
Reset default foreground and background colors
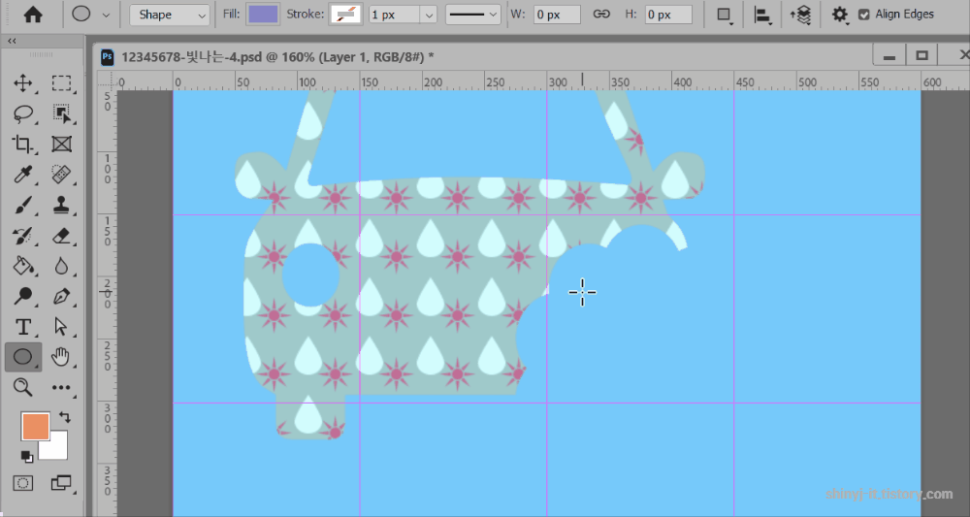(x=26, y=457)
